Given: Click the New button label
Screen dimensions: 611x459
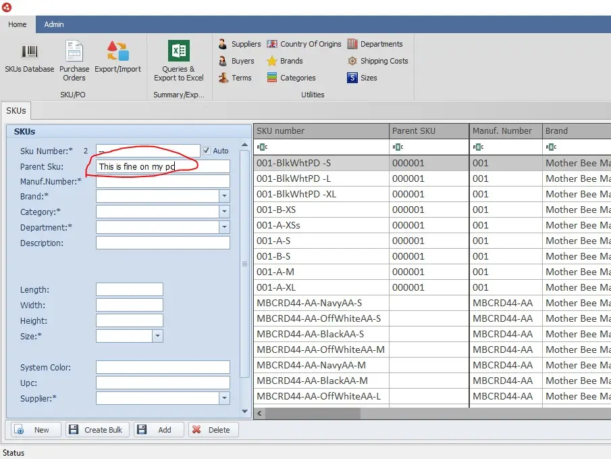Looking at the screenshot, I should pos(41,430).
